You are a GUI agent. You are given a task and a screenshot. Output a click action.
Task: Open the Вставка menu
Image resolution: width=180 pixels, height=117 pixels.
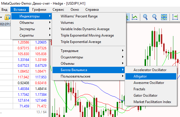[20, 10]
